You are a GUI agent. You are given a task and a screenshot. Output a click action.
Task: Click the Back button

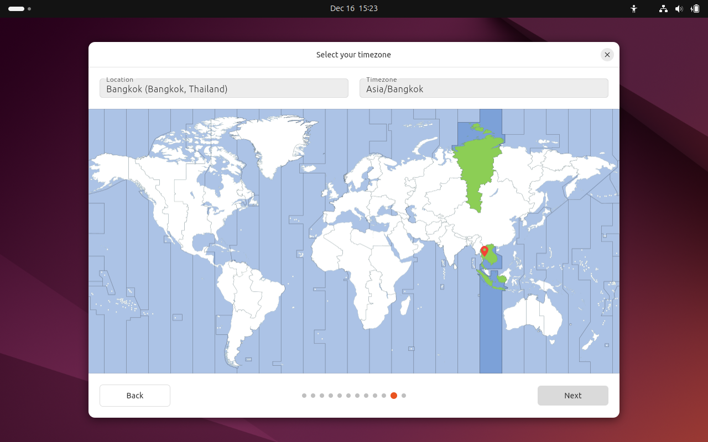[134, 396]
